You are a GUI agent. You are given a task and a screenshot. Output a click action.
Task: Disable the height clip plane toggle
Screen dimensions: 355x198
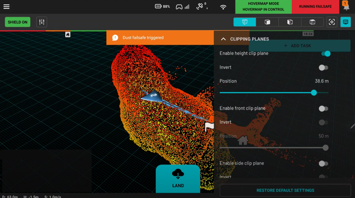[x=325, y=54]
